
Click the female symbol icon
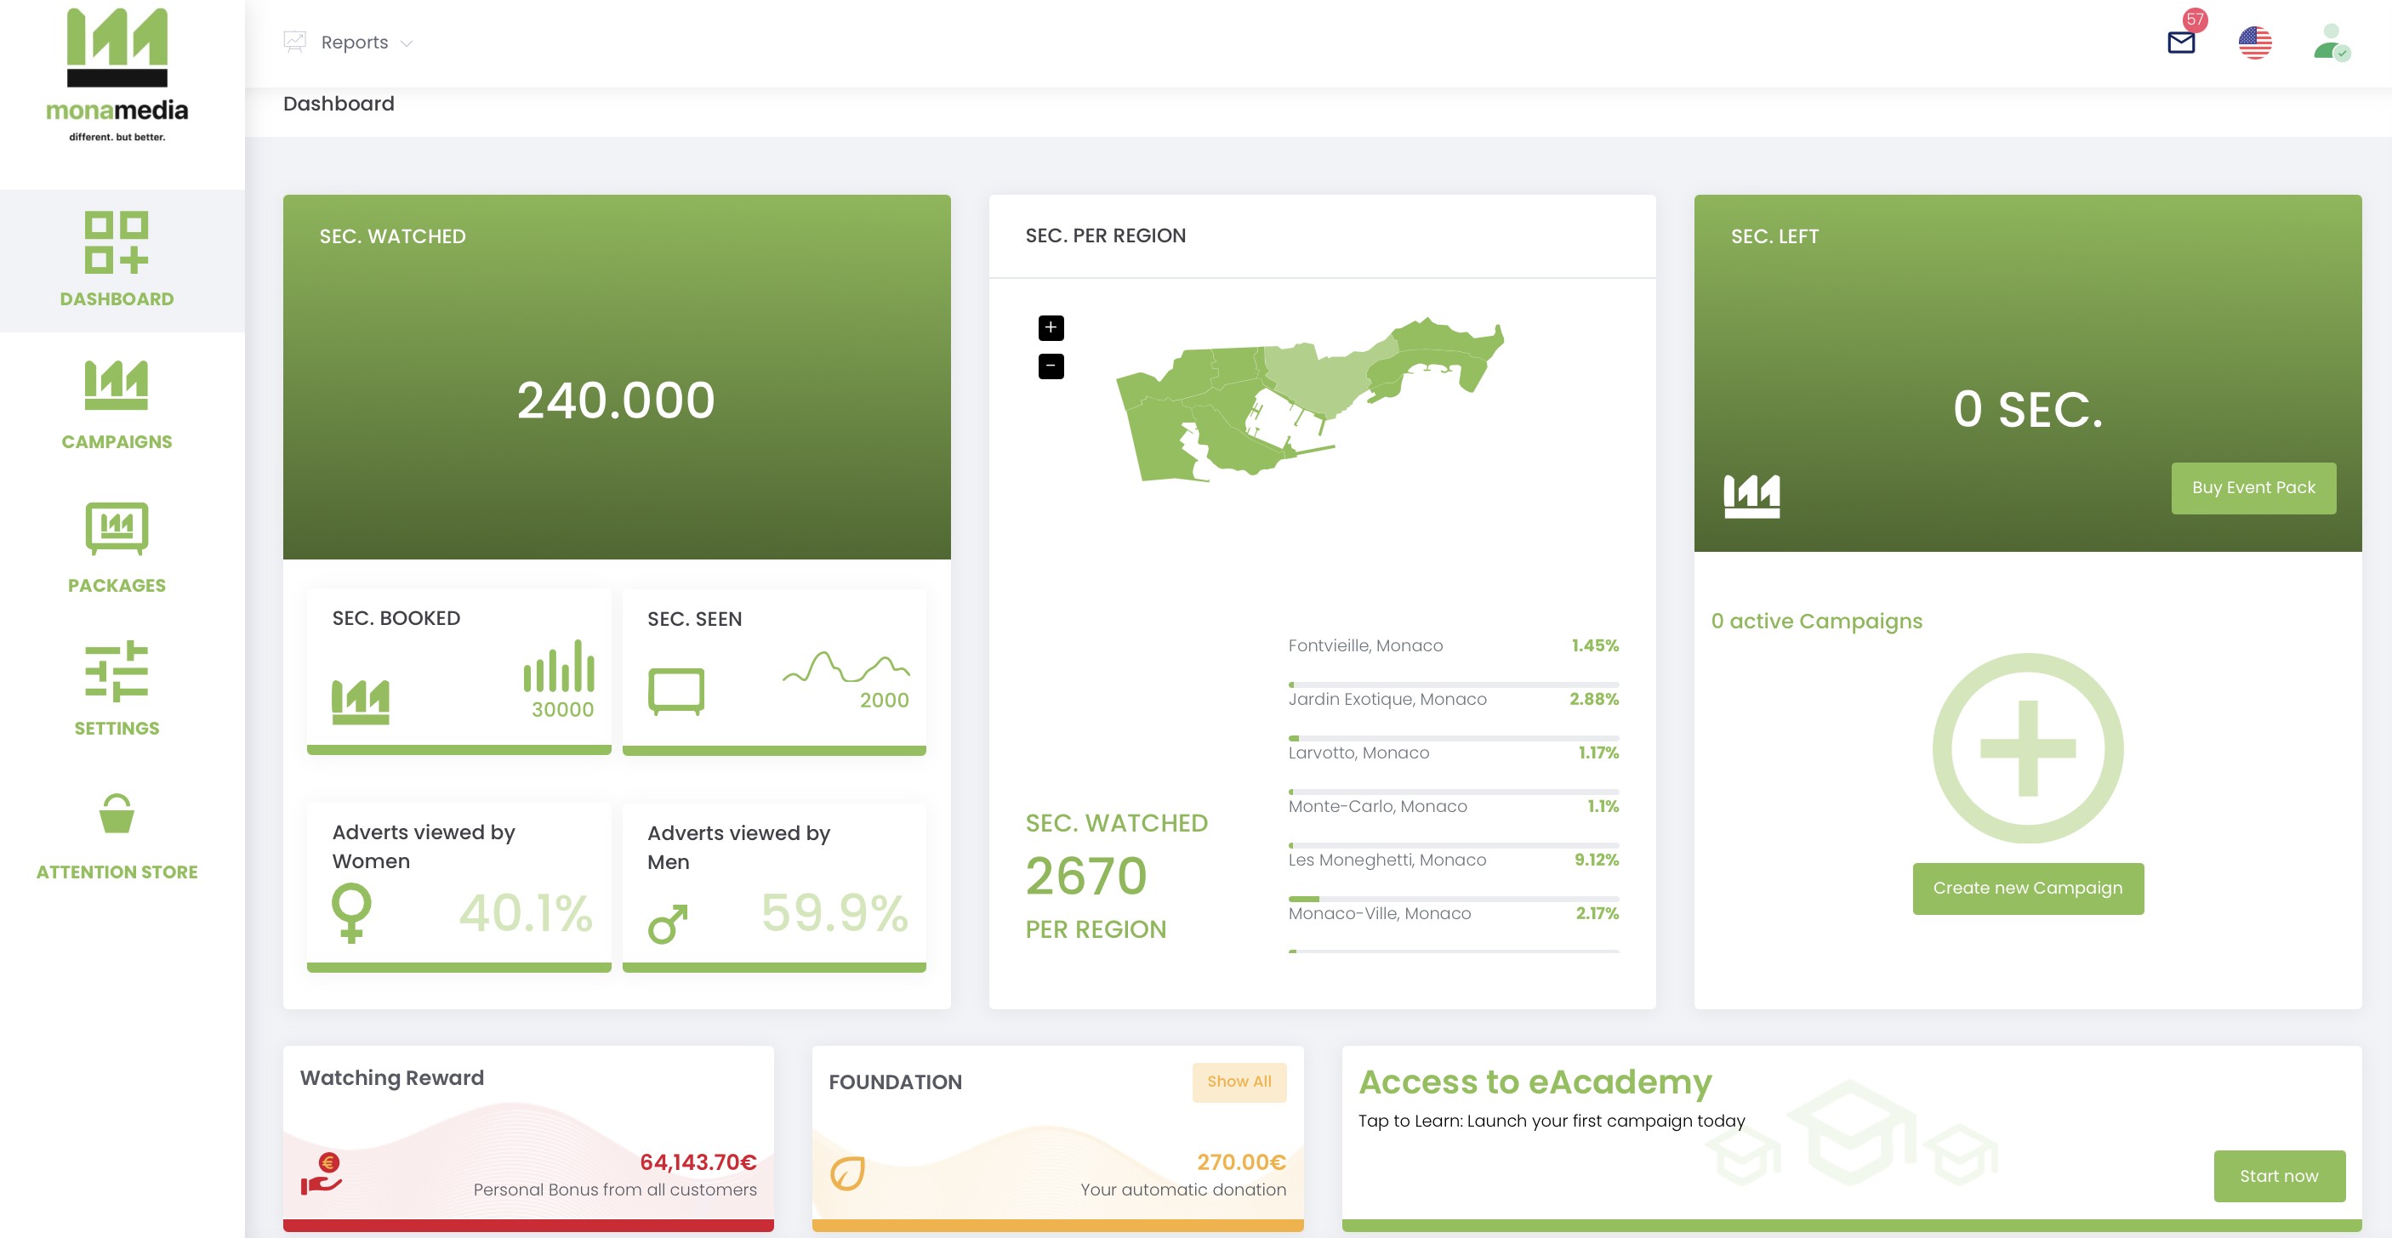(351, 913)
